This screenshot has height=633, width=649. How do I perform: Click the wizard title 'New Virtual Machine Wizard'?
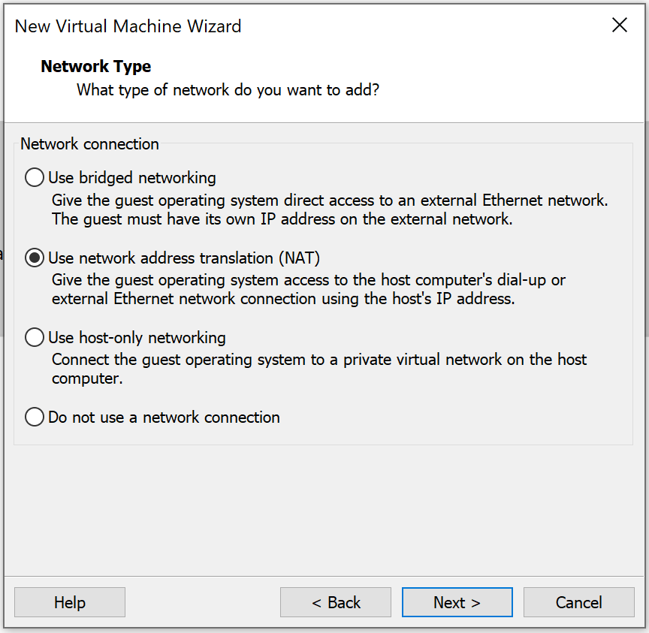click(x=127, y=26)
